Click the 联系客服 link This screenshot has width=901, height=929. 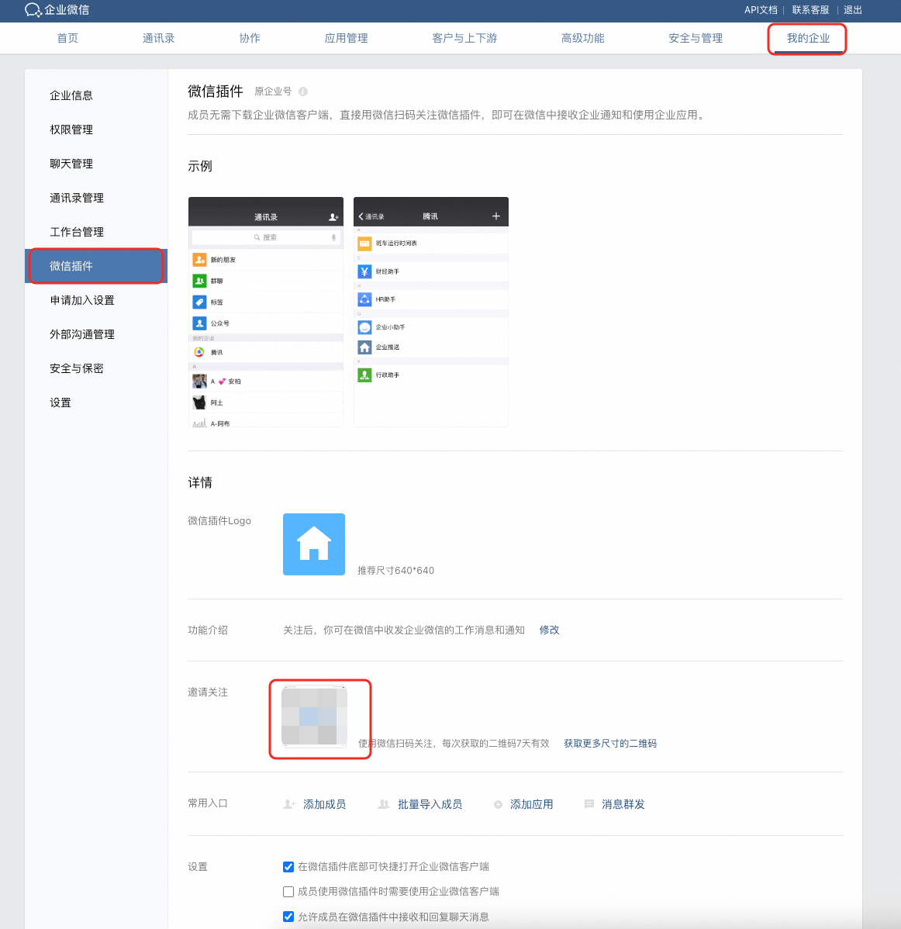810,10
